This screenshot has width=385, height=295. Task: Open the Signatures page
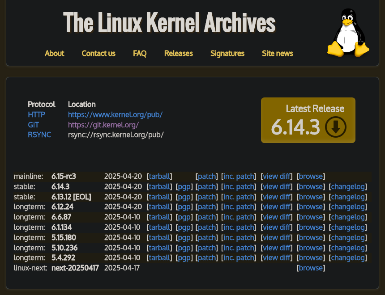point(227,53)
